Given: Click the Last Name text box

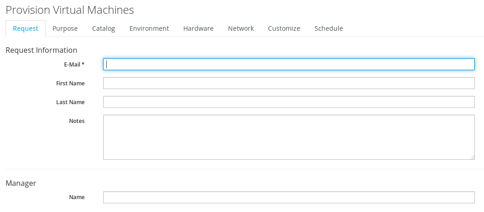Looking at the screenshot, I should [289, 102].
